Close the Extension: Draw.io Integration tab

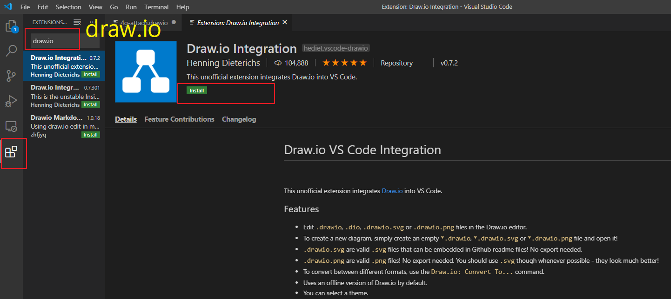(x=285, y=22)
